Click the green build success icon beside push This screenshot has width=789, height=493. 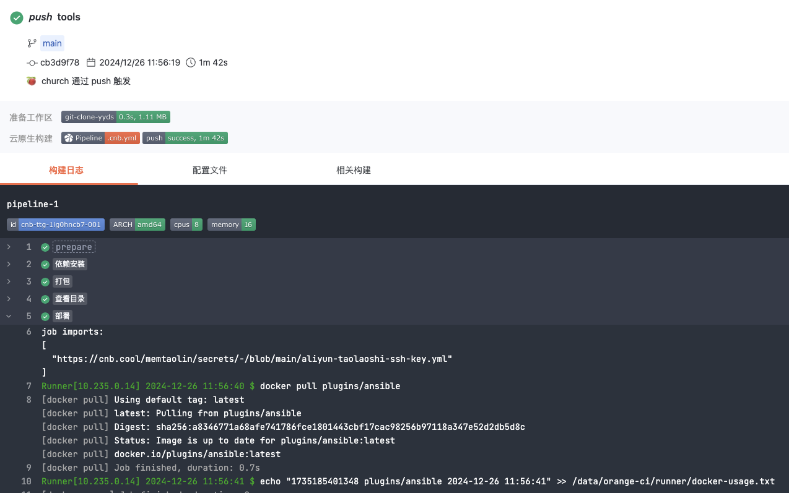17,18
